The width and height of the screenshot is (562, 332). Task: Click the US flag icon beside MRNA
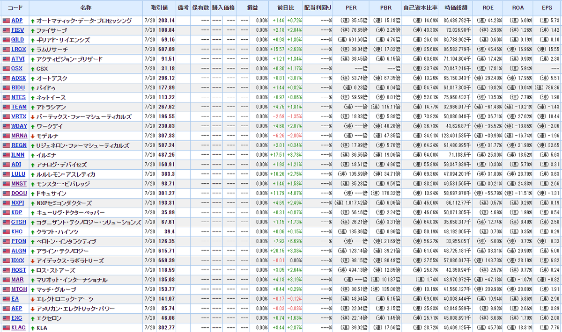click(6, 136)
